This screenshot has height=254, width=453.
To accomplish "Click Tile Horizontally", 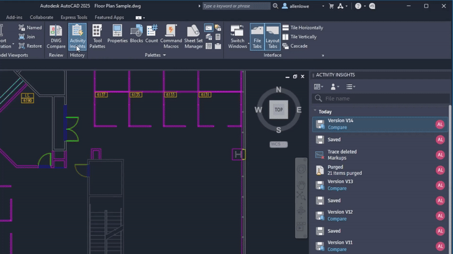I will pyautogui.click(x=302, y=28).
